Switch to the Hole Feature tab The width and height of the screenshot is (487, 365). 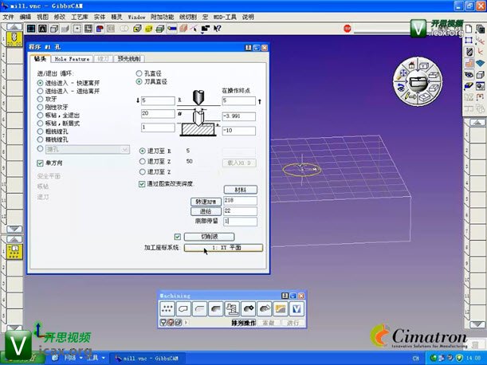[72, 59]
